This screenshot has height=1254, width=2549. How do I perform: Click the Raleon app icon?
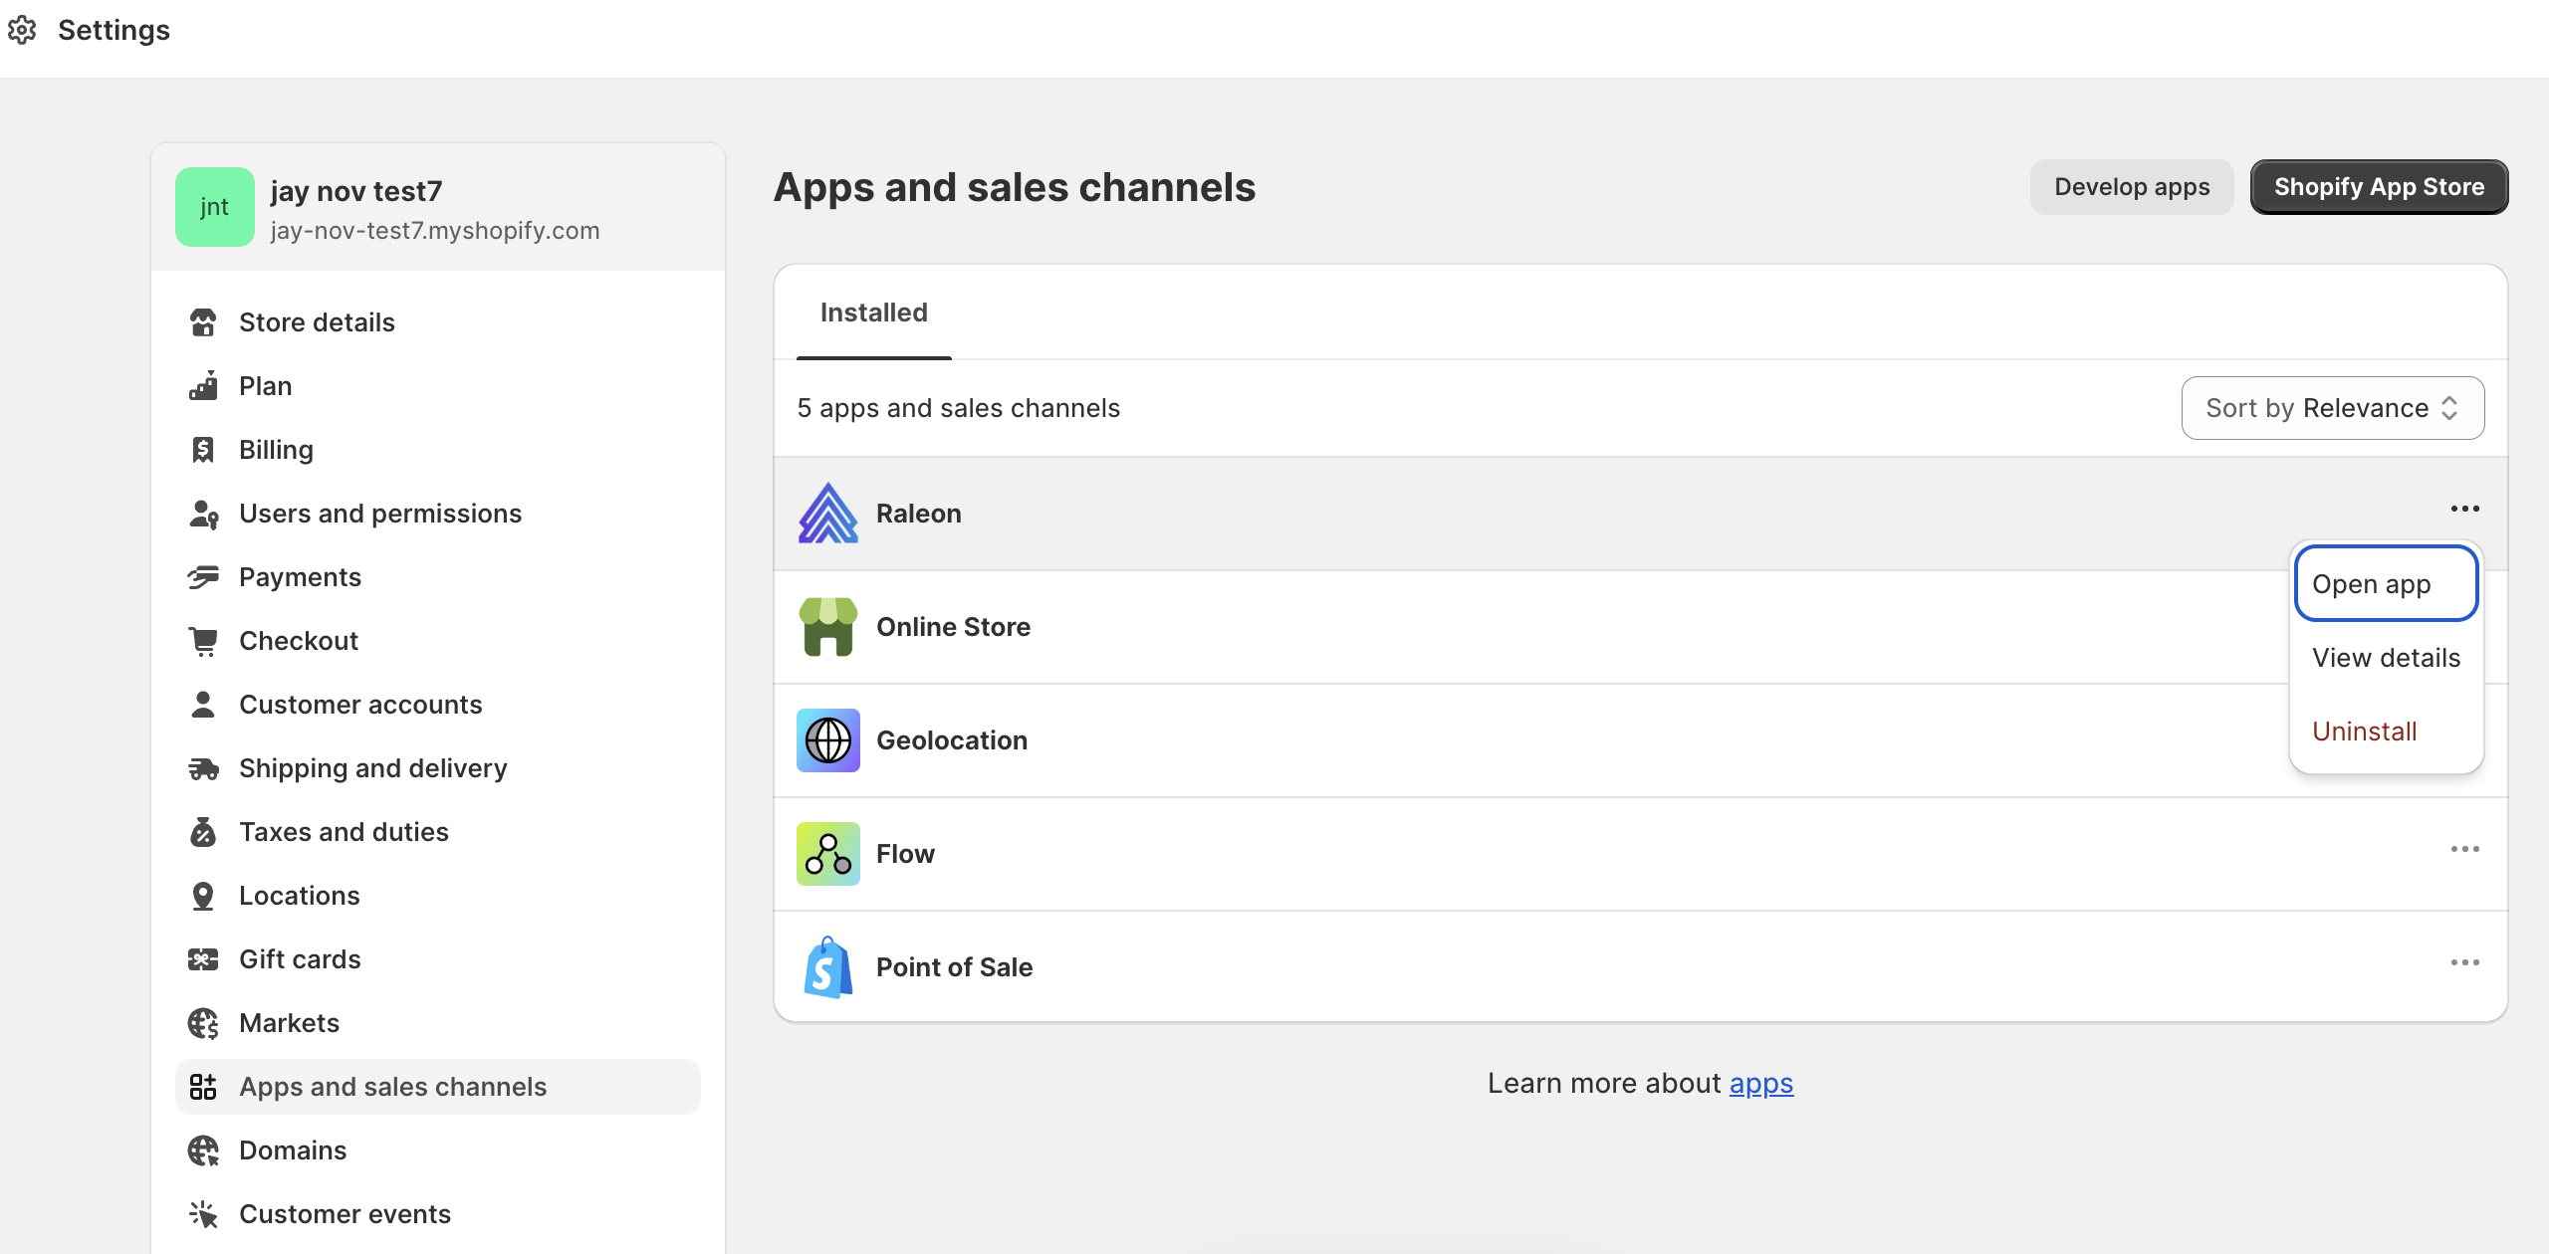click(x=827, y=514)
